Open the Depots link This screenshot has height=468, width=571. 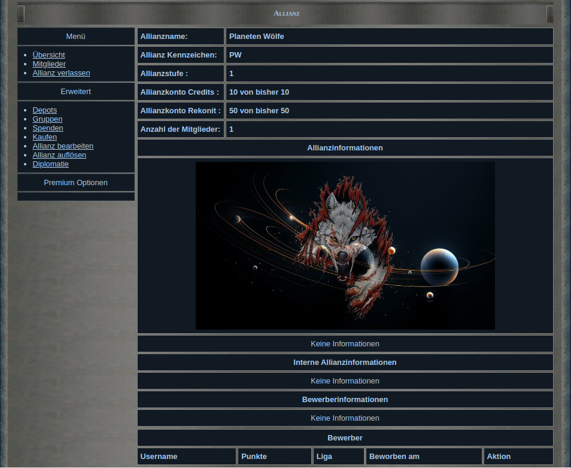point(45,110)
